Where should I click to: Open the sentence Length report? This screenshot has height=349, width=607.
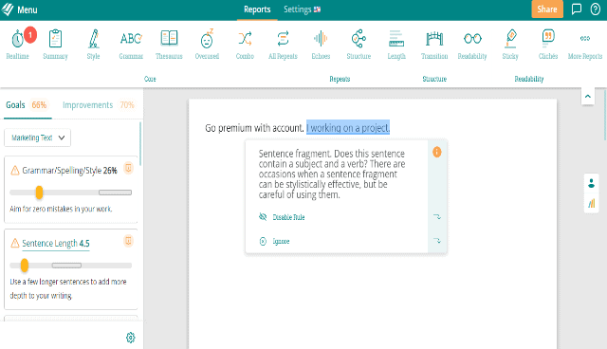click(x=396, y=44)
